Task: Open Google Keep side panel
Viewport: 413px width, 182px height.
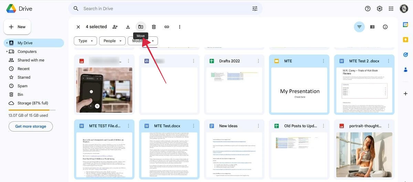Action: 405,39
